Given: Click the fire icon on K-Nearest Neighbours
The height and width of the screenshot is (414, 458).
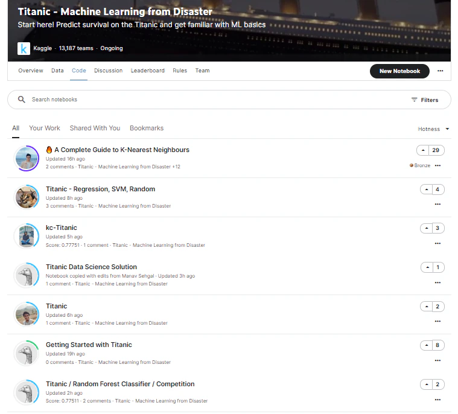Looking at the screenshot, I should pyautogui.click(x=49, y=150).
